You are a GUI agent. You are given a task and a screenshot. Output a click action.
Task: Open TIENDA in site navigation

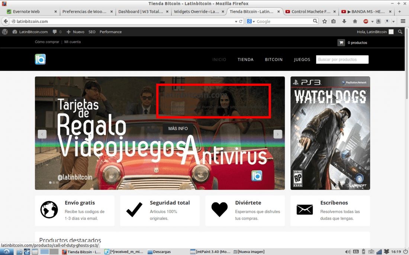(x=245, y=59)
